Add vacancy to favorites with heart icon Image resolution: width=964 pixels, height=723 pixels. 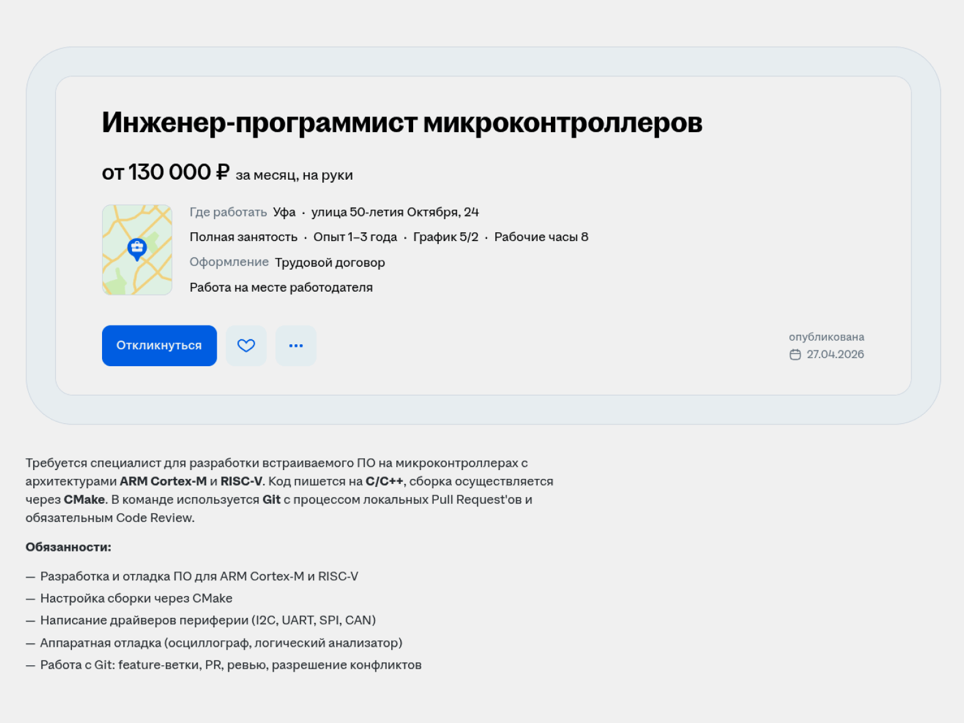[x=246, y=346]
